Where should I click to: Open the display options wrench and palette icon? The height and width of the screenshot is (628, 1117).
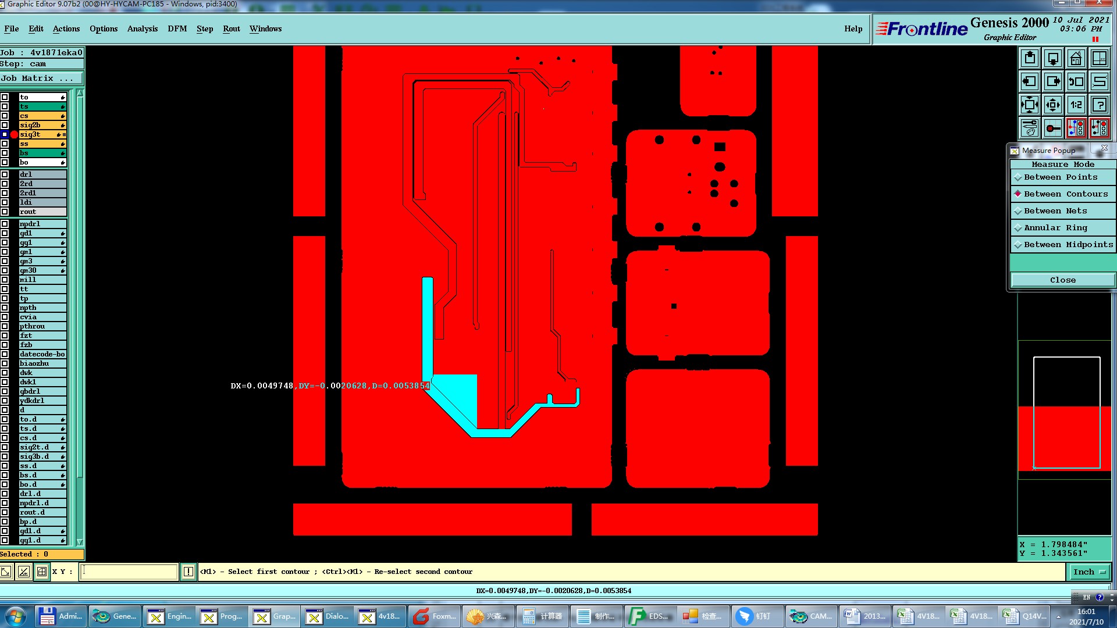coord(1030,129)
